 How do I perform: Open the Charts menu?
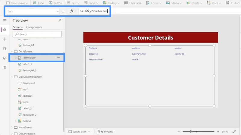pyautogui.click(x=194, y=3)
